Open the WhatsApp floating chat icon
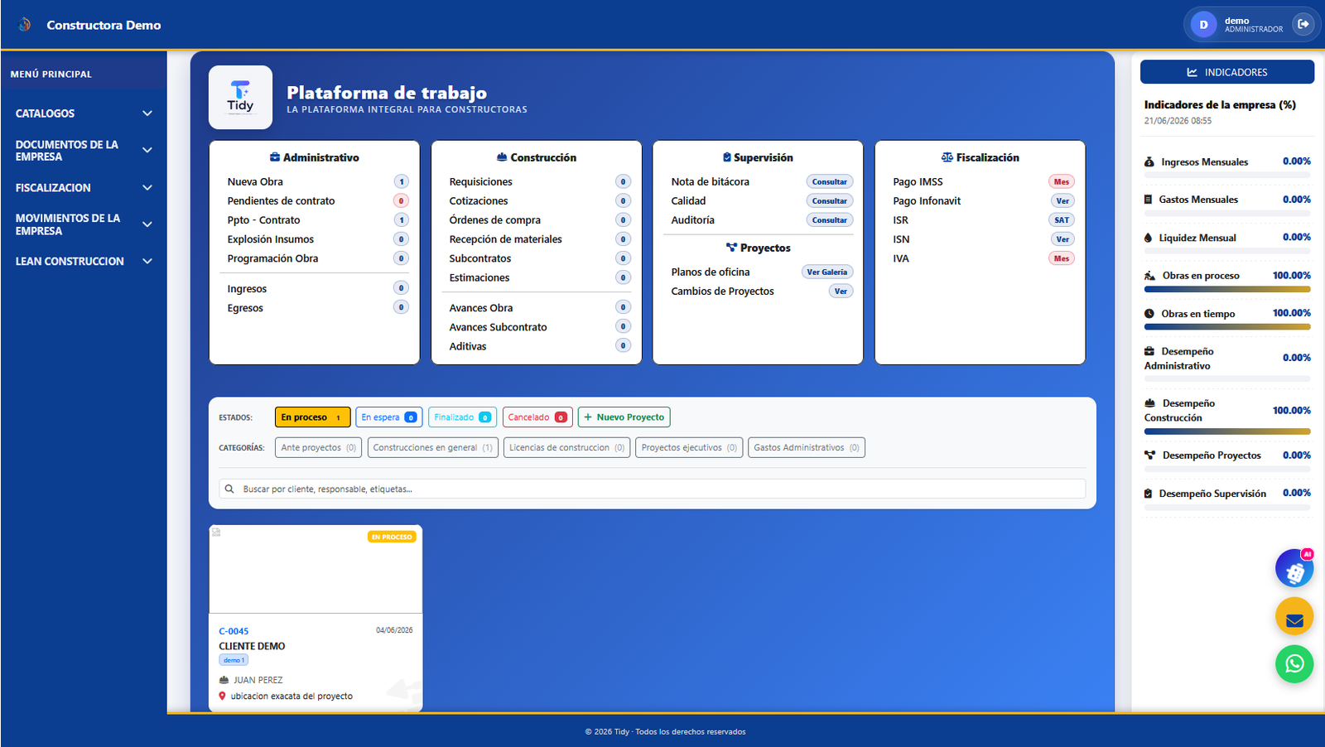The height and width of the screenshot is (747, 1325). tap(1294, 663)
